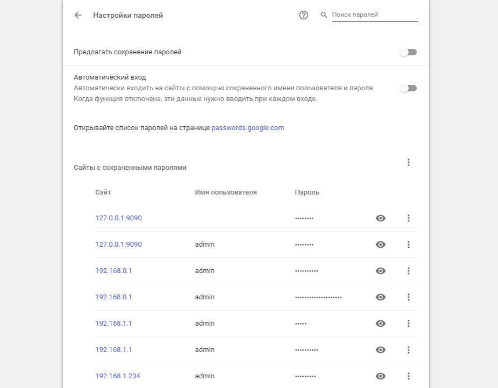
Task: Reveal the password for the admin 127.0.0.1:9090 entry
Action: tap(380, 244)
